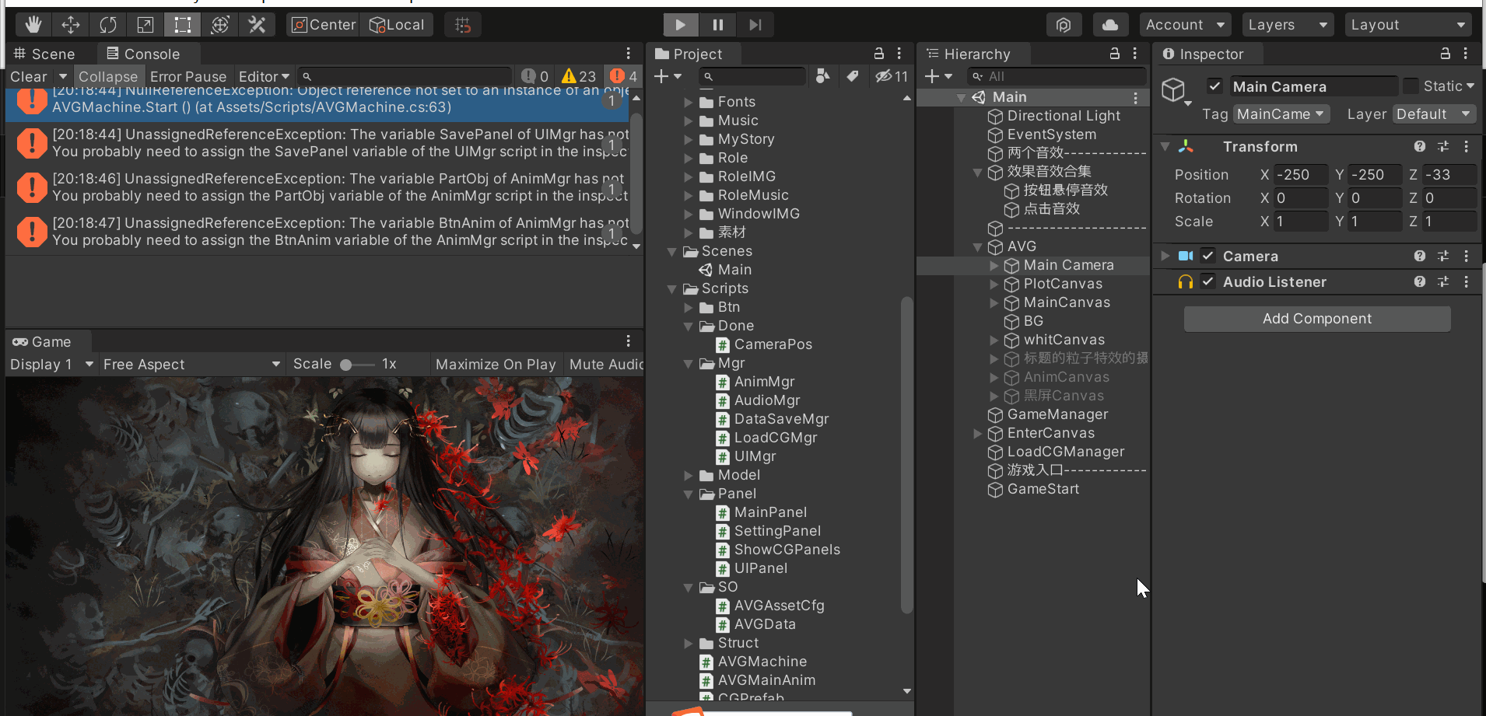Toggle the Static checkbox
Screen dimensions: 1486x716
pos(1411,86)
